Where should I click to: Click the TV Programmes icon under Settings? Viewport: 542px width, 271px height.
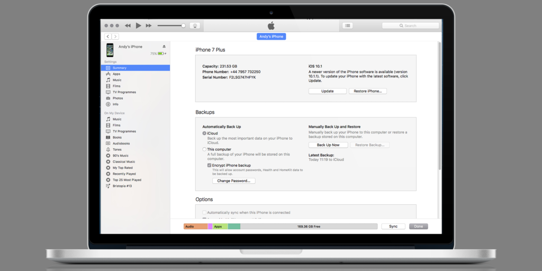coord(108,92)
